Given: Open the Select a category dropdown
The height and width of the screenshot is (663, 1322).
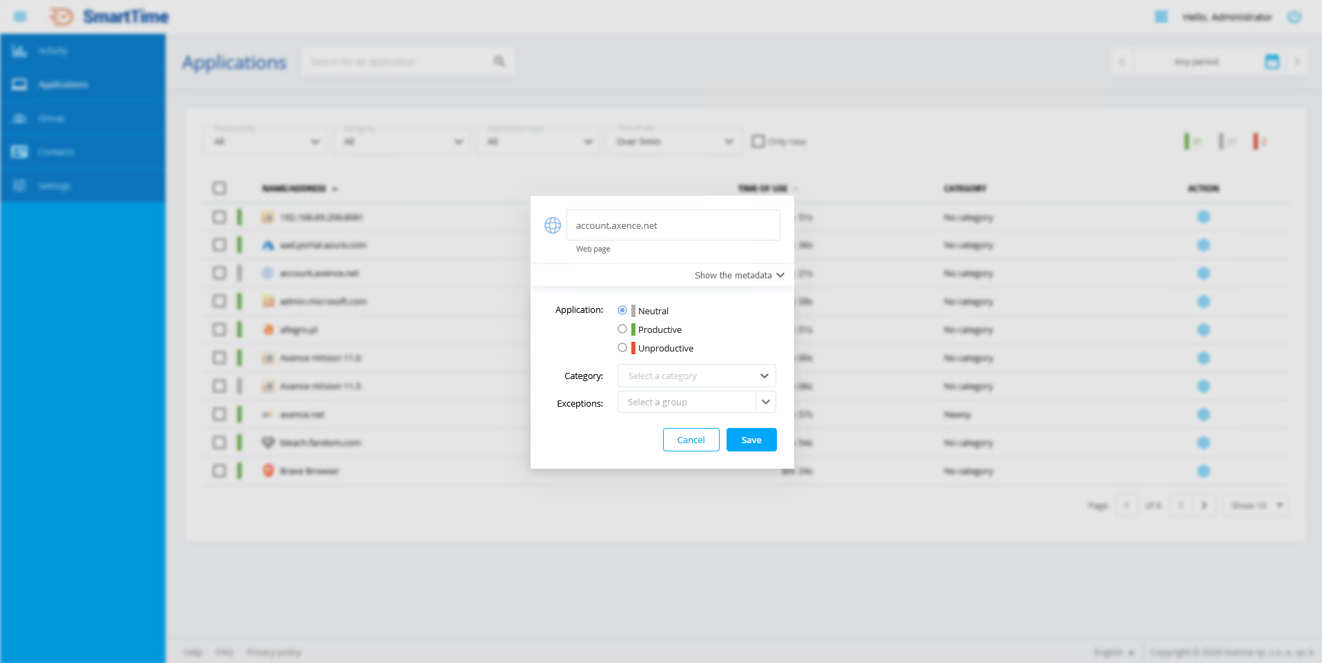Looking at the screenshot, I should click(696, 376).
